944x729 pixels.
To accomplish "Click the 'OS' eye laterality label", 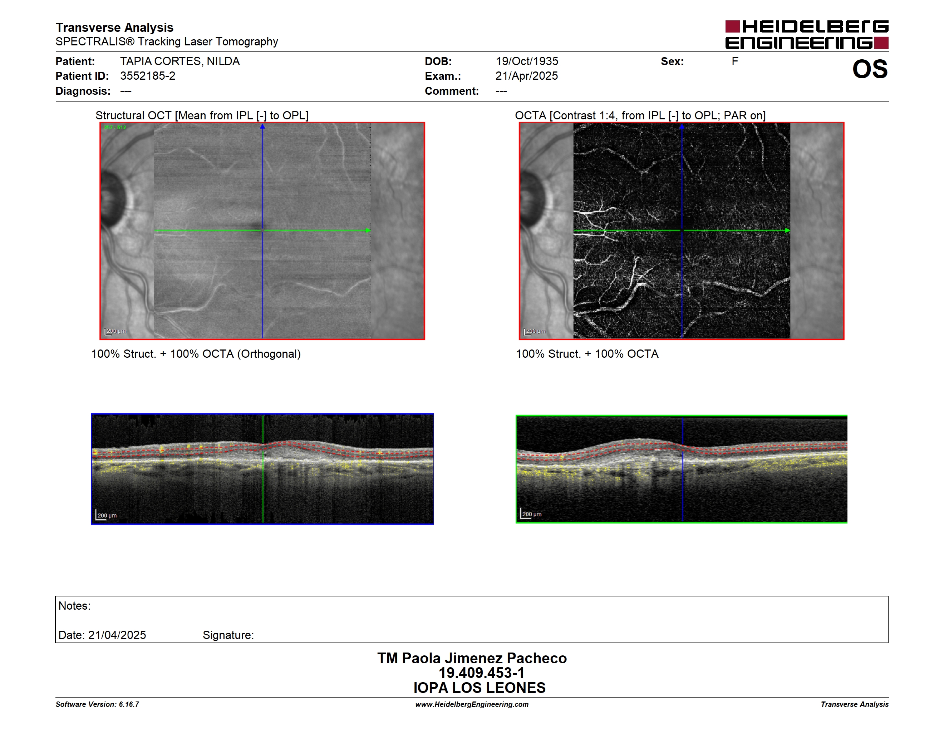I will [x=870, y=69].
